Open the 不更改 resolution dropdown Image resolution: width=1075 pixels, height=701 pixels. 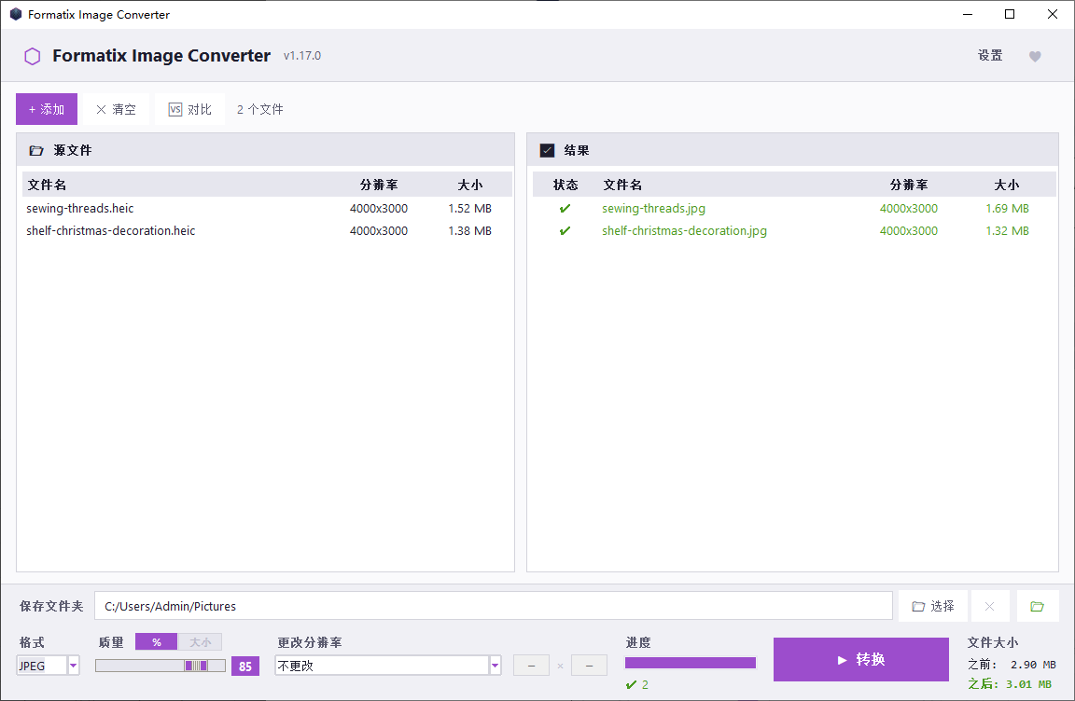388,666
